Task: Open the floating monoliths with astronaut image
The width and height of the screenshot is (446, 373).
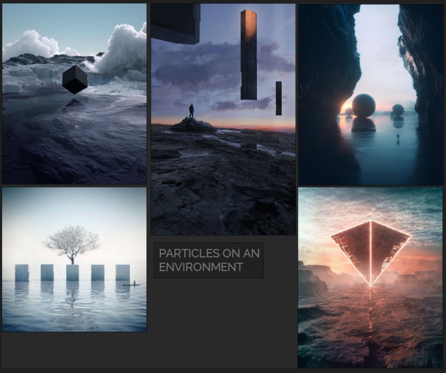Action: pos(223,119)
